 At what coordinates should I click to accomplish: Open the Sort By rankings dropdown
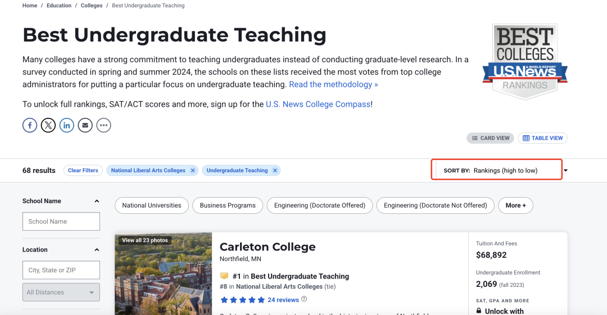[497, 171]
